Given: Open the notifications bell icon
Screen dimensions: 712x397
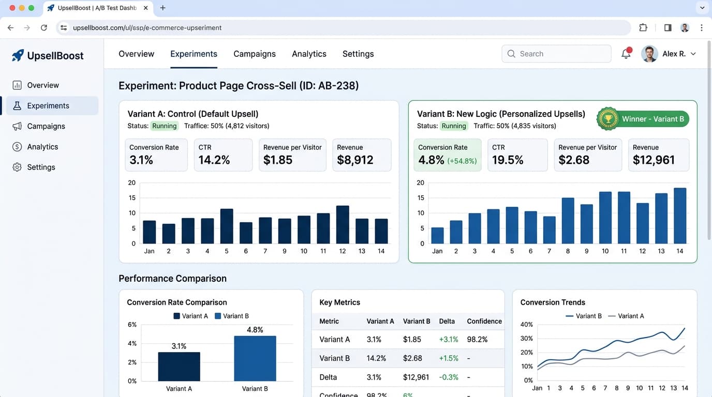Looking at the screenshot, I should point(626,54).
